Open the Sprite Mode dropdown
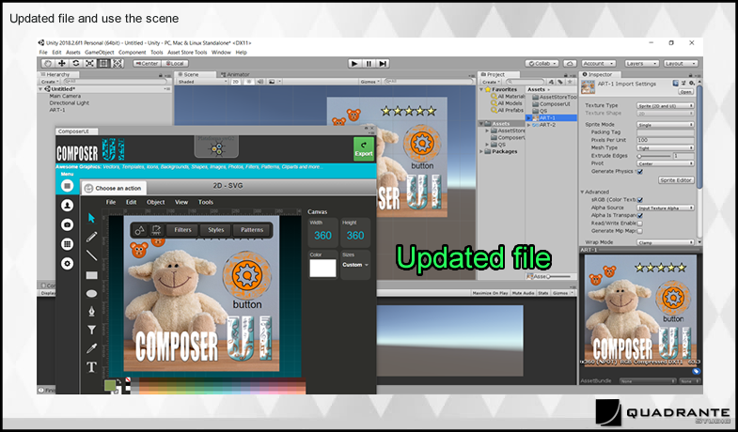The height and width of the screenshot is (432, 738). [666, 125]
